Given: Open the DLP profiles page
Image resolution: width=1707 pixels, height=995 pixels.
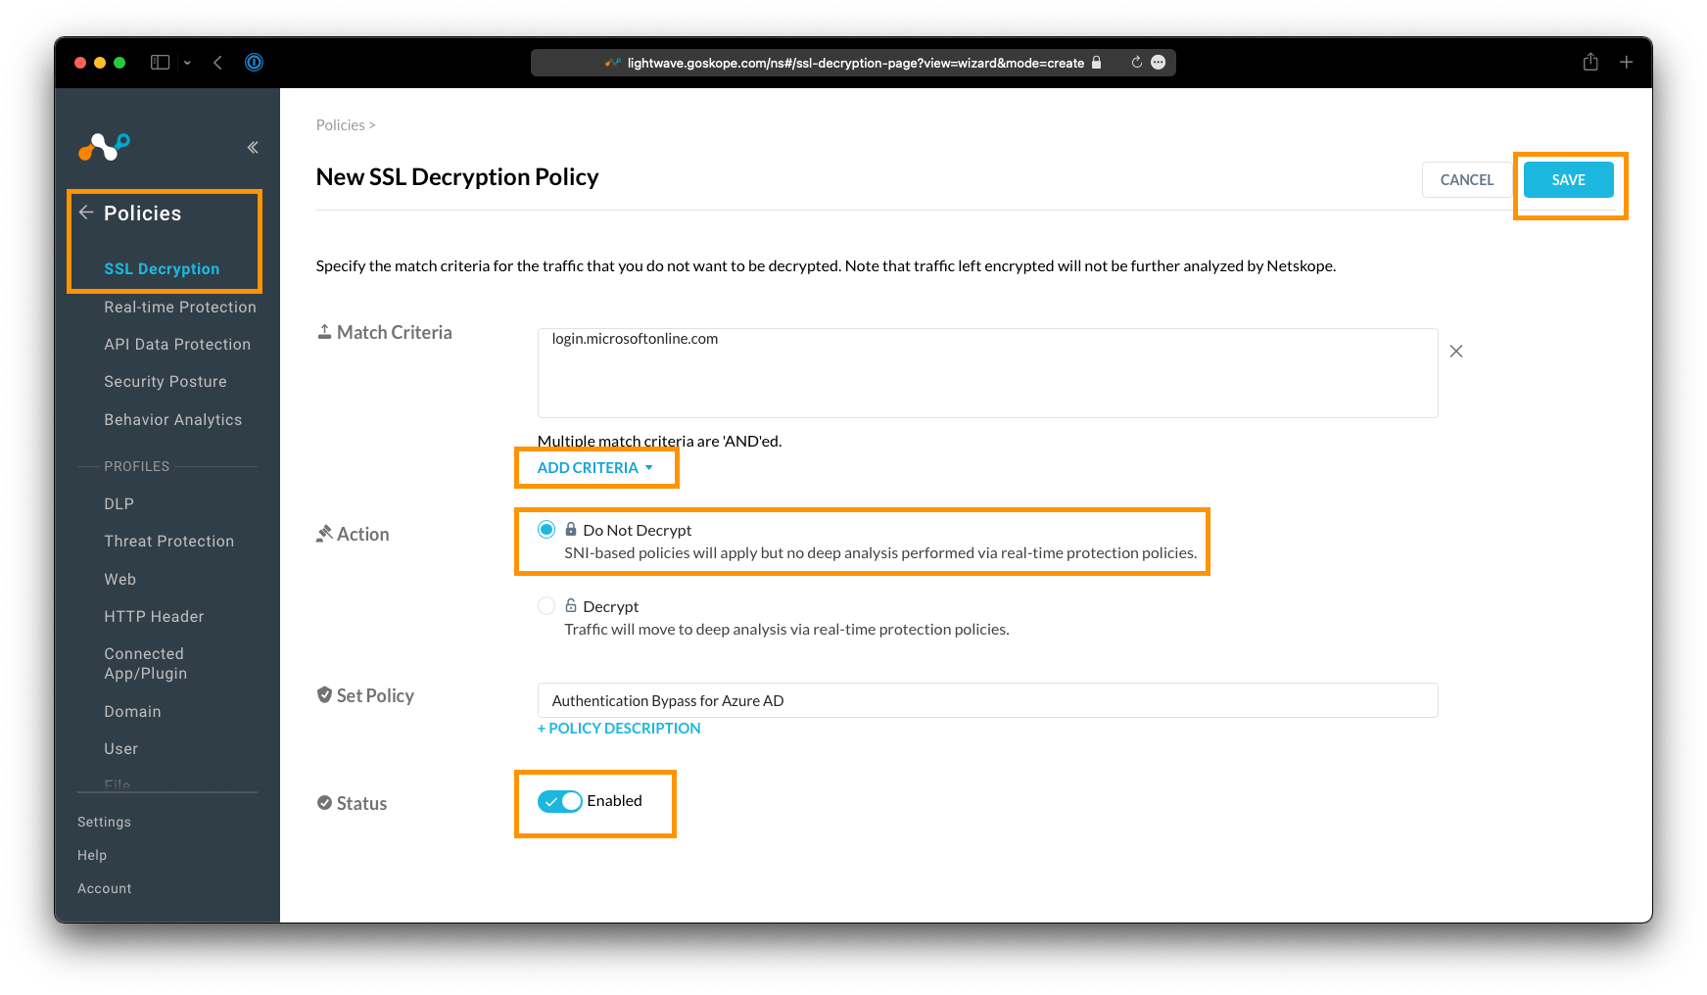Looking at the screenshot, I should [x=119, y=503].
